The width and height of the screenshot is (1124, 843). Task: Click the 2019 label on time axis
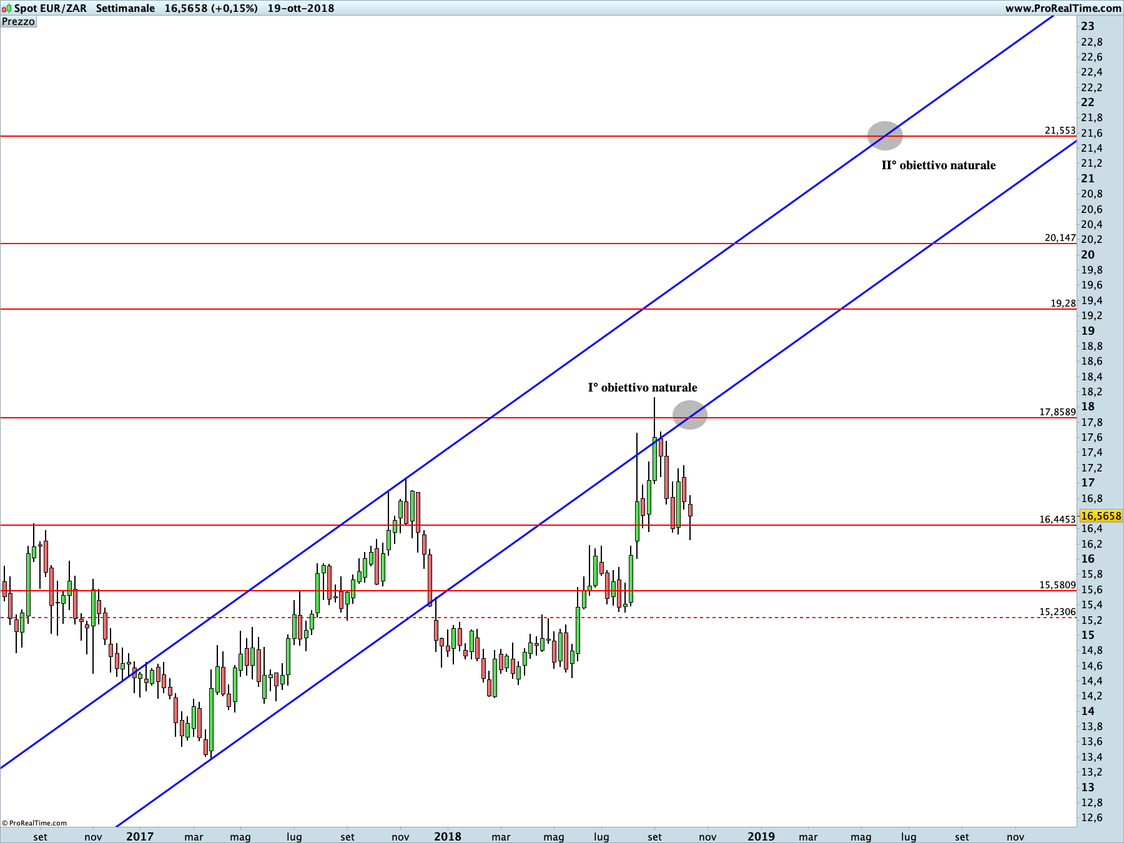pyautogui.click(x=761, y=836)
